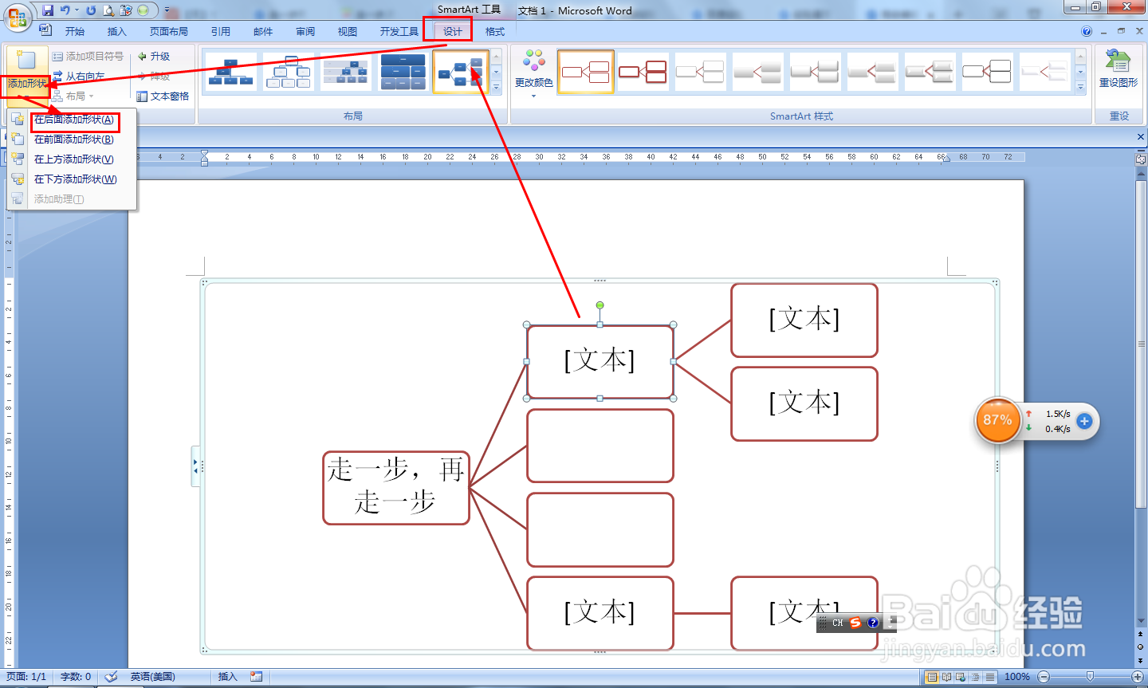The width and height of the screenshot is (1148, 688).
Task: Choose 在前面添加形状(B) menu entry
Action: pos(73,140)
